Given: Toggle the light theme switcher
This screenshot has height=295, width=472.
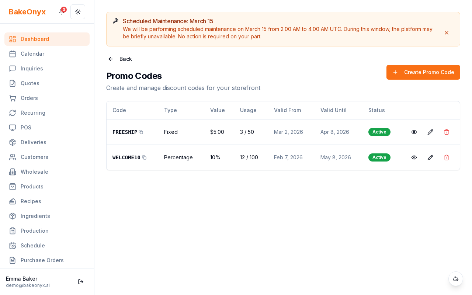Looking at the screenshot, I should (x=78, y=12).
